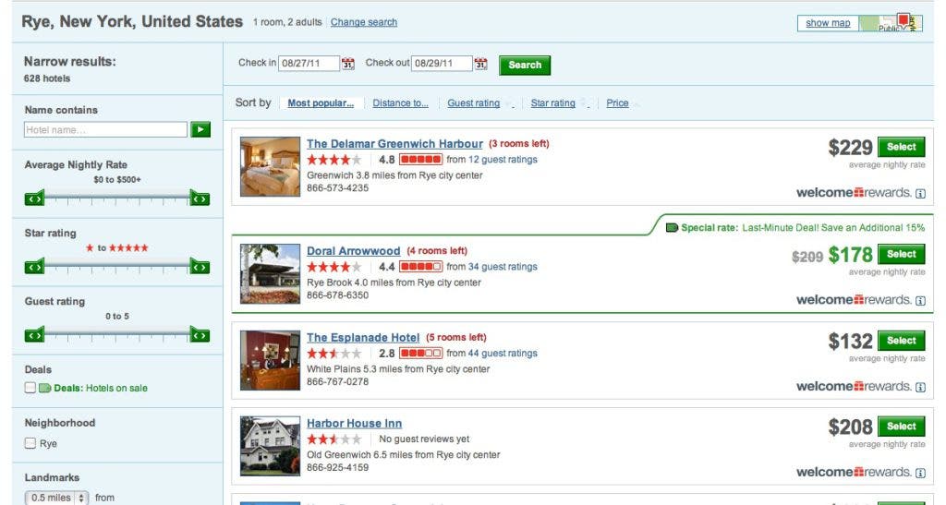
Task: Click the green Special rate tag icon
Action: click(672, 228)
